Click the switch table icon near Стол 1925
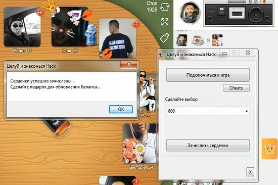 click(x=165, y=7)
